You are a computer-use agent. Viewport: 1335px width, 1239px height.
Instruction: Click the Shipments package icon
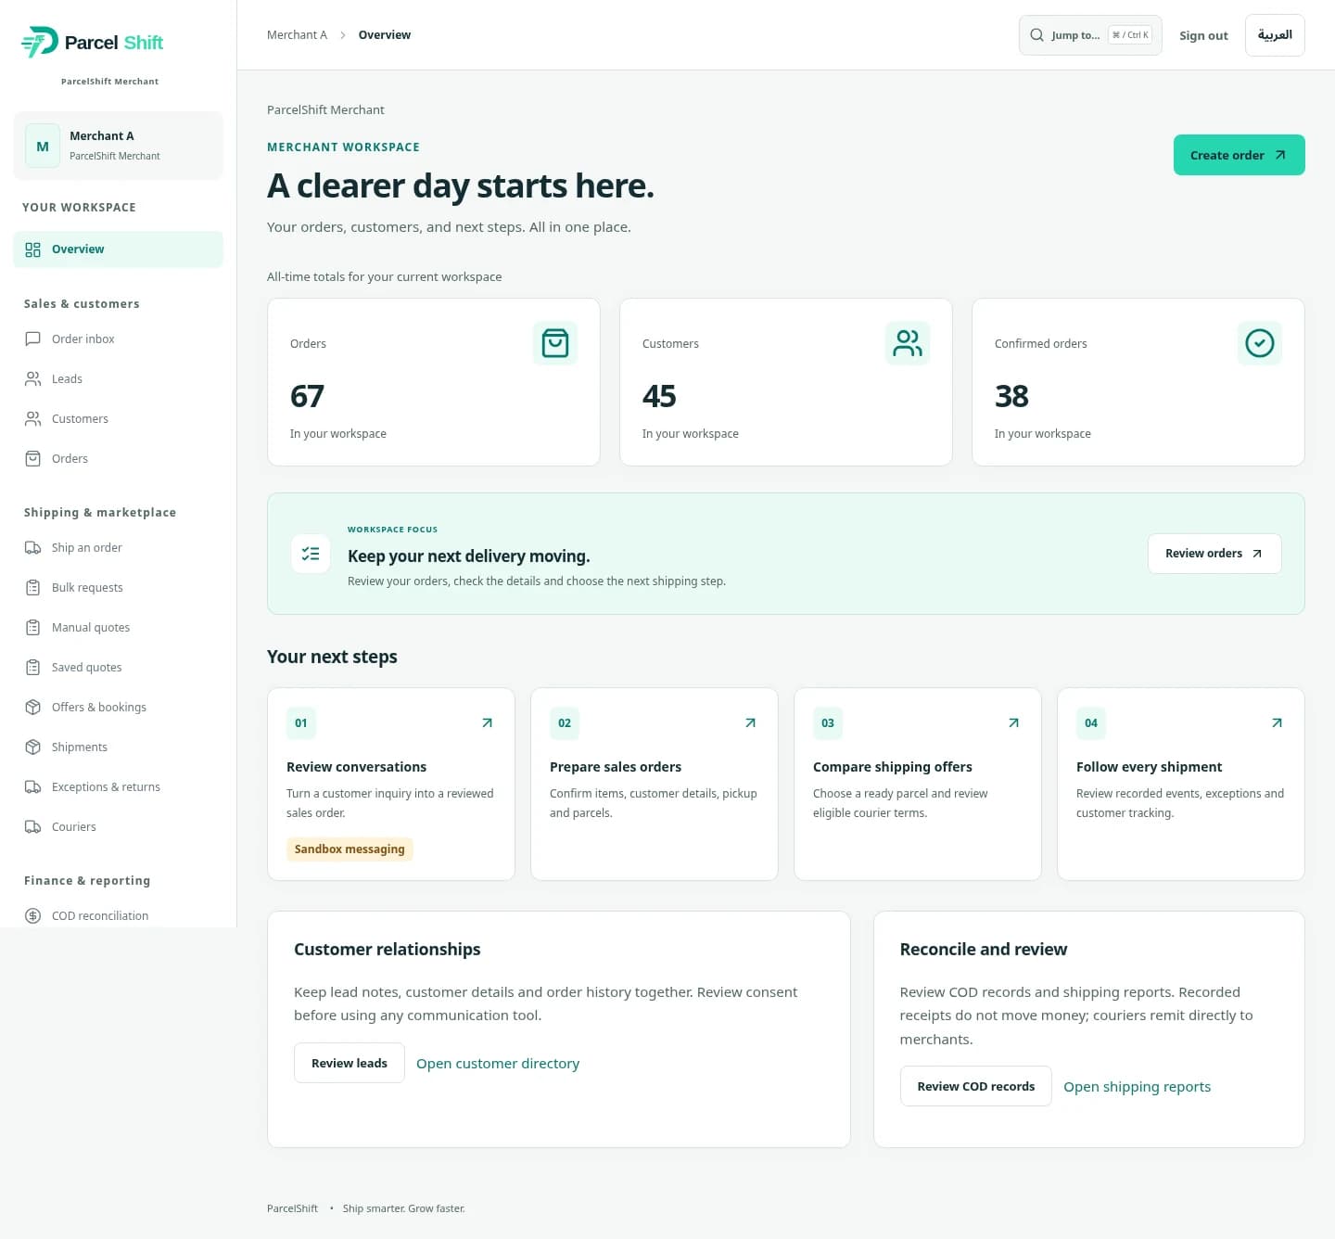pyautogui.click(x=32, y=747)
